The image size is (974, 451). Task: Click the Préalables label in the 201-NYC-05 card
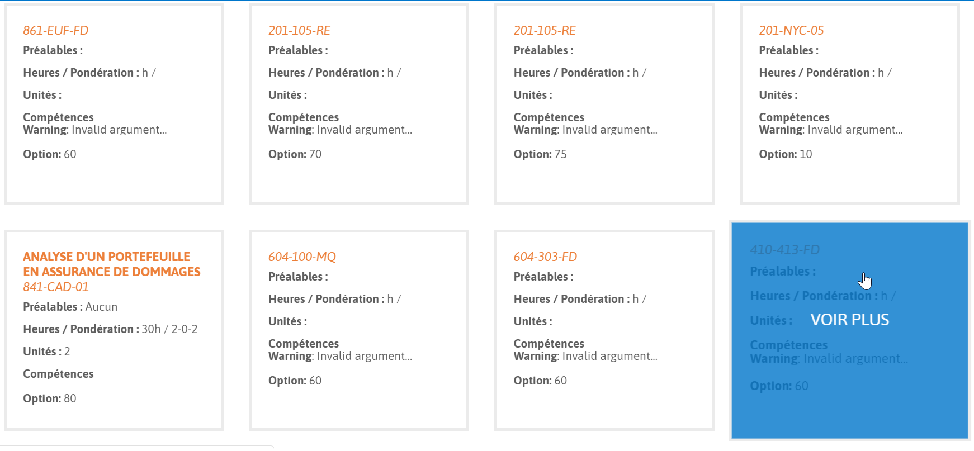788,50
